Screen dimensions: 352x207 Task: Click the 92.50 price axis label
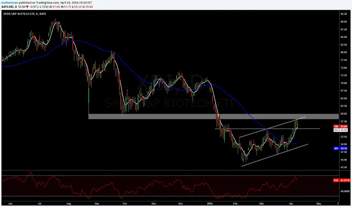[344, 14]
